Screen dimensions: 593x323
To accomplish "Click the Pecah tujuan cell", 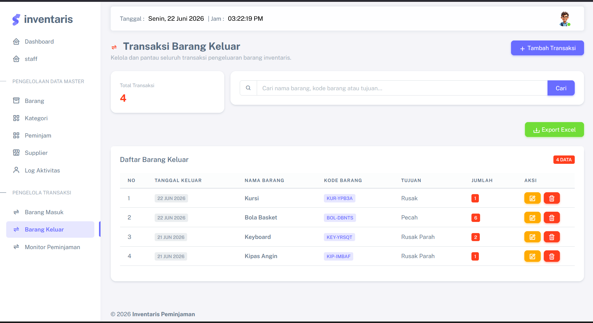I will tap(409, 218).
